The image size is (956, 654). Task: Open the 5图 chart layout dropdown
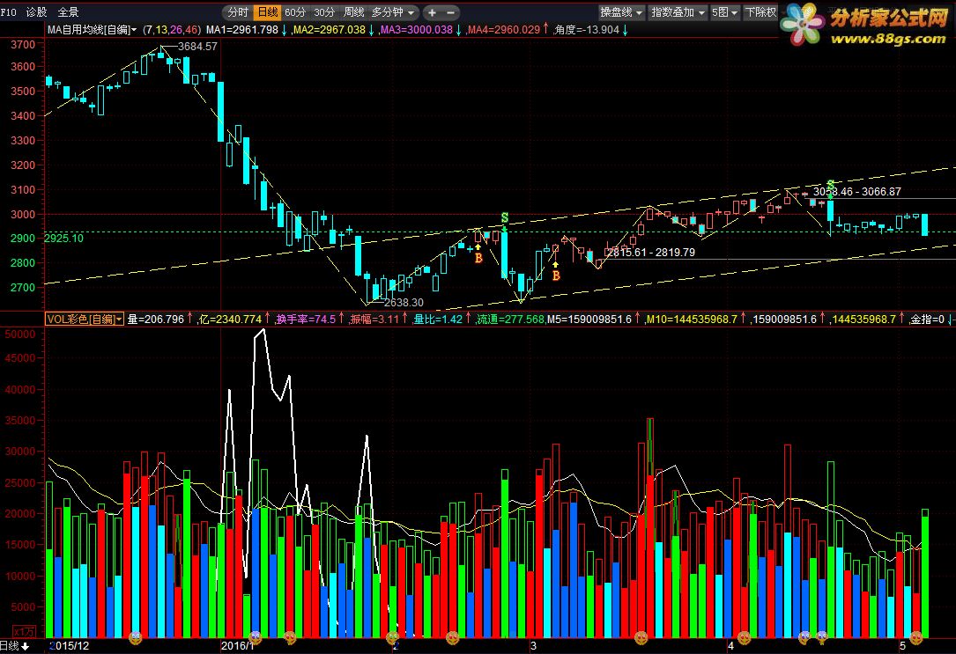[x=724, y=12]
